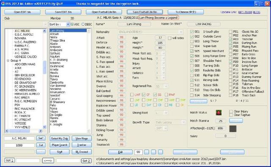Select F. Inzaghi in the member list
The image size is (271, 167).
56,125
